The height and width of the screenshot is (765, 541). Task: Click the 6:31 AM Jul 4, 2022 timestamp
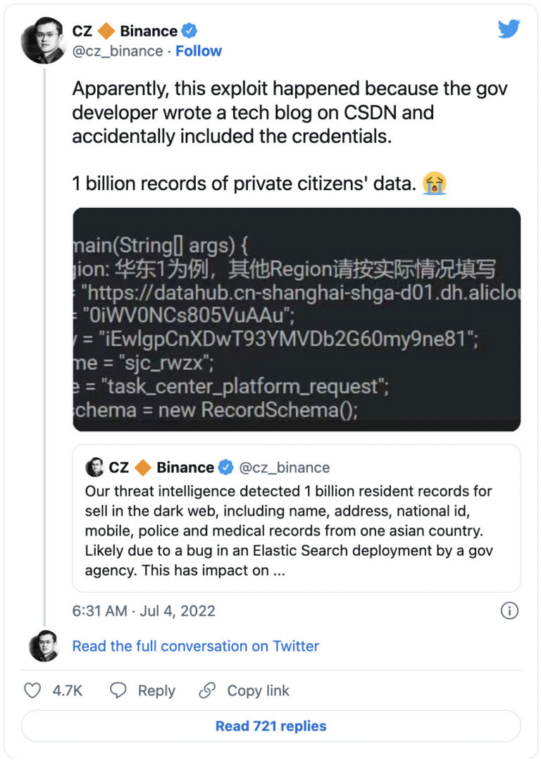coord(144,611)
